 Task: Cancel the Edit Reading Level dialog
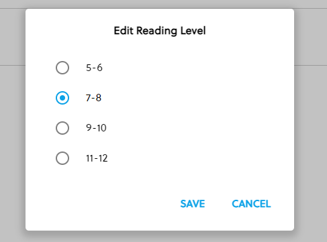click(251, 204)
